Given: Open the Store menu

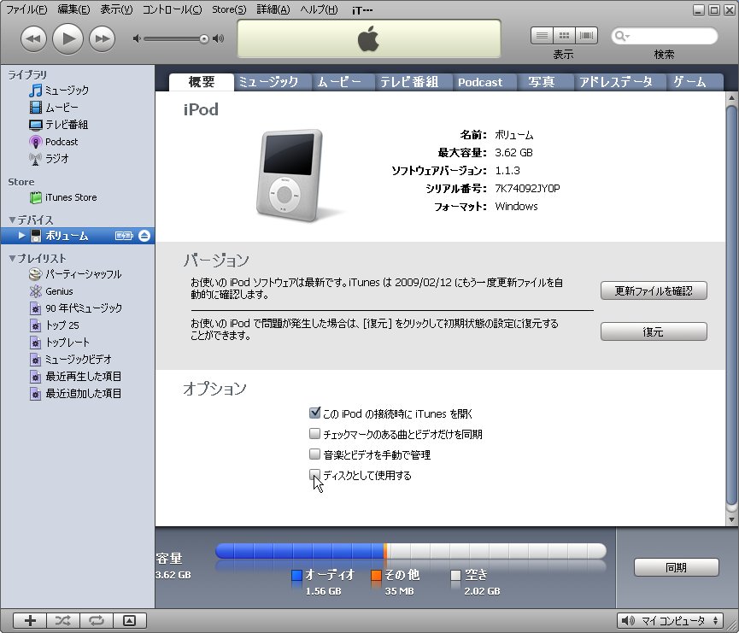Looking at the screenshot, I should [x=229, y=9].
